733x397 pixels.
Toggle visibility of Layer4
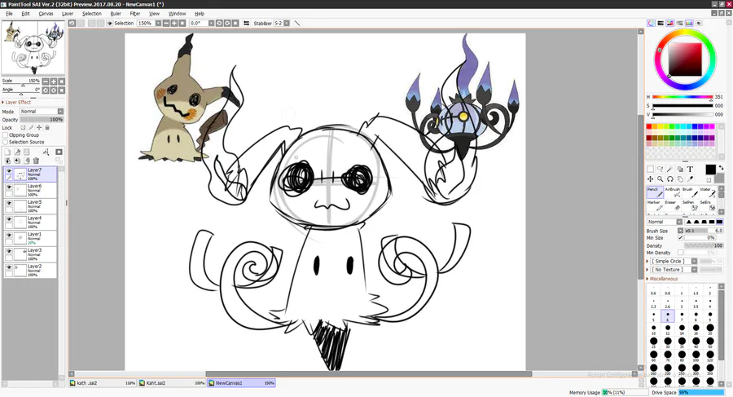pos(9,219)
